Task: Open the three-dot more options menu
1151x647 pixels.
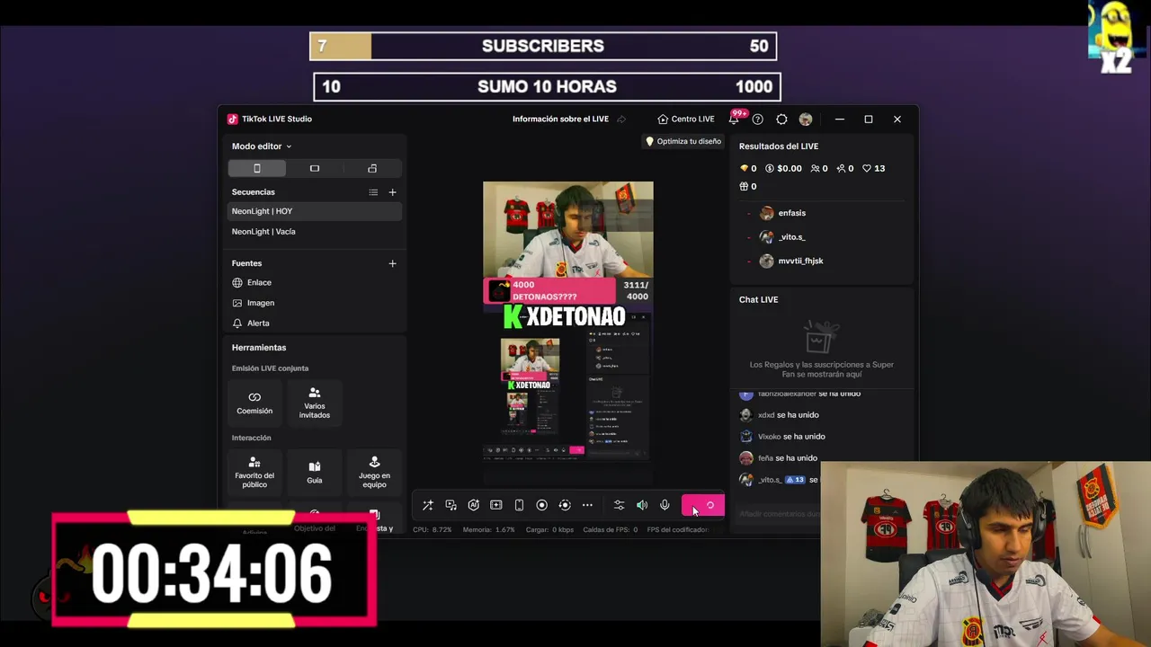Action: click(x=587, y=505)
